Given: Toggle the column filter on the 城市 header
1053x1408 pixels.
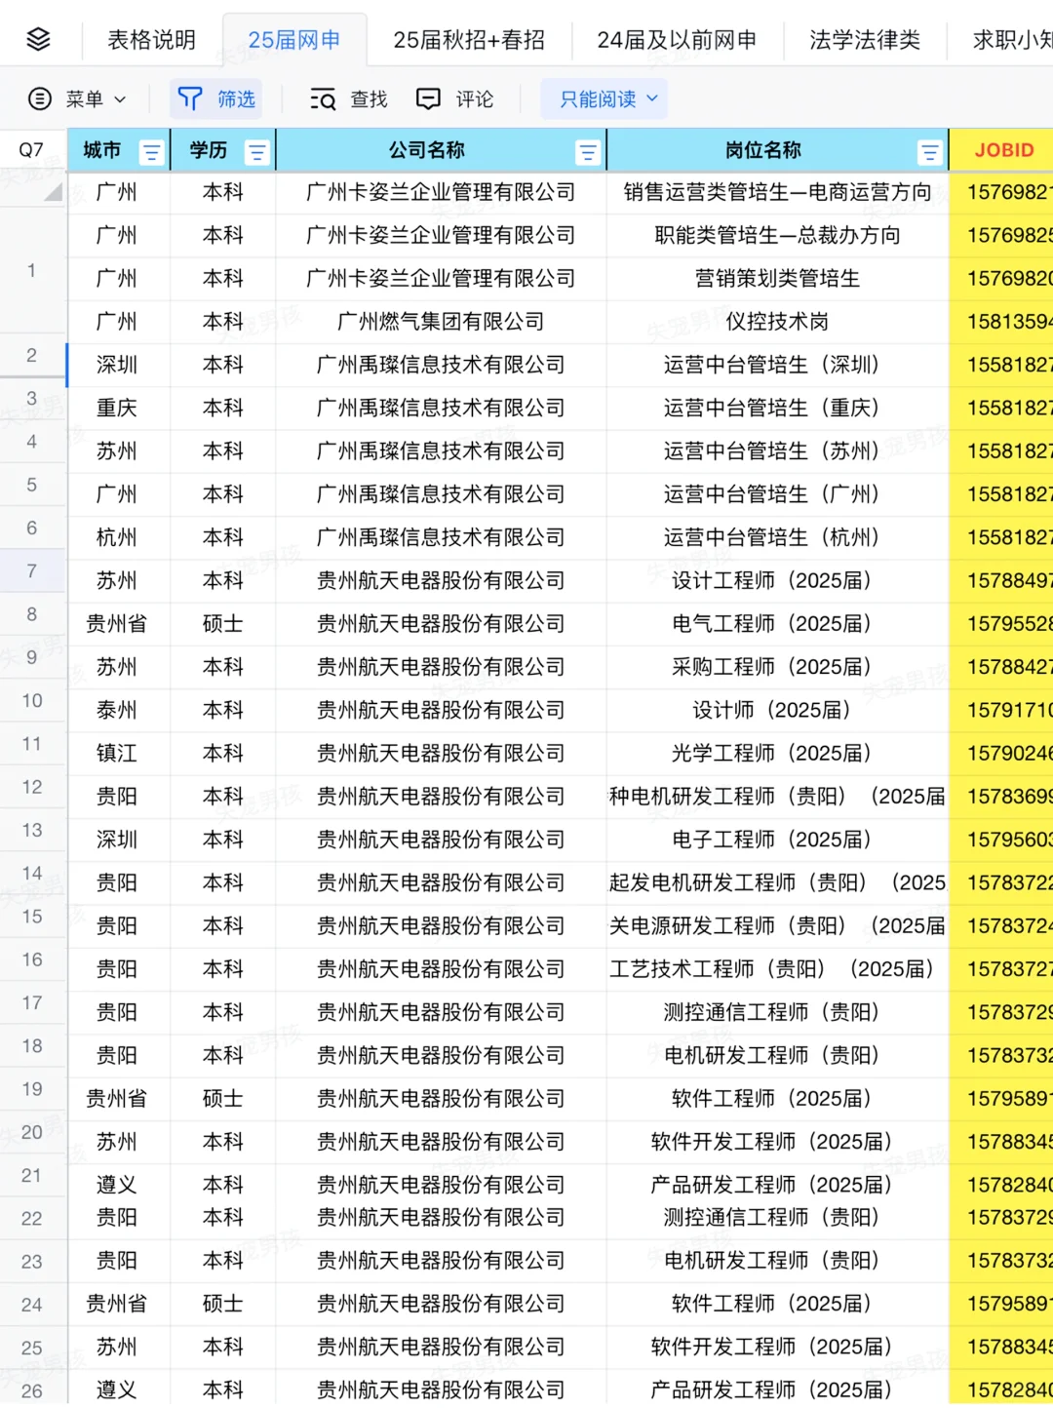Looking at the screenshot, I should 151,151.
